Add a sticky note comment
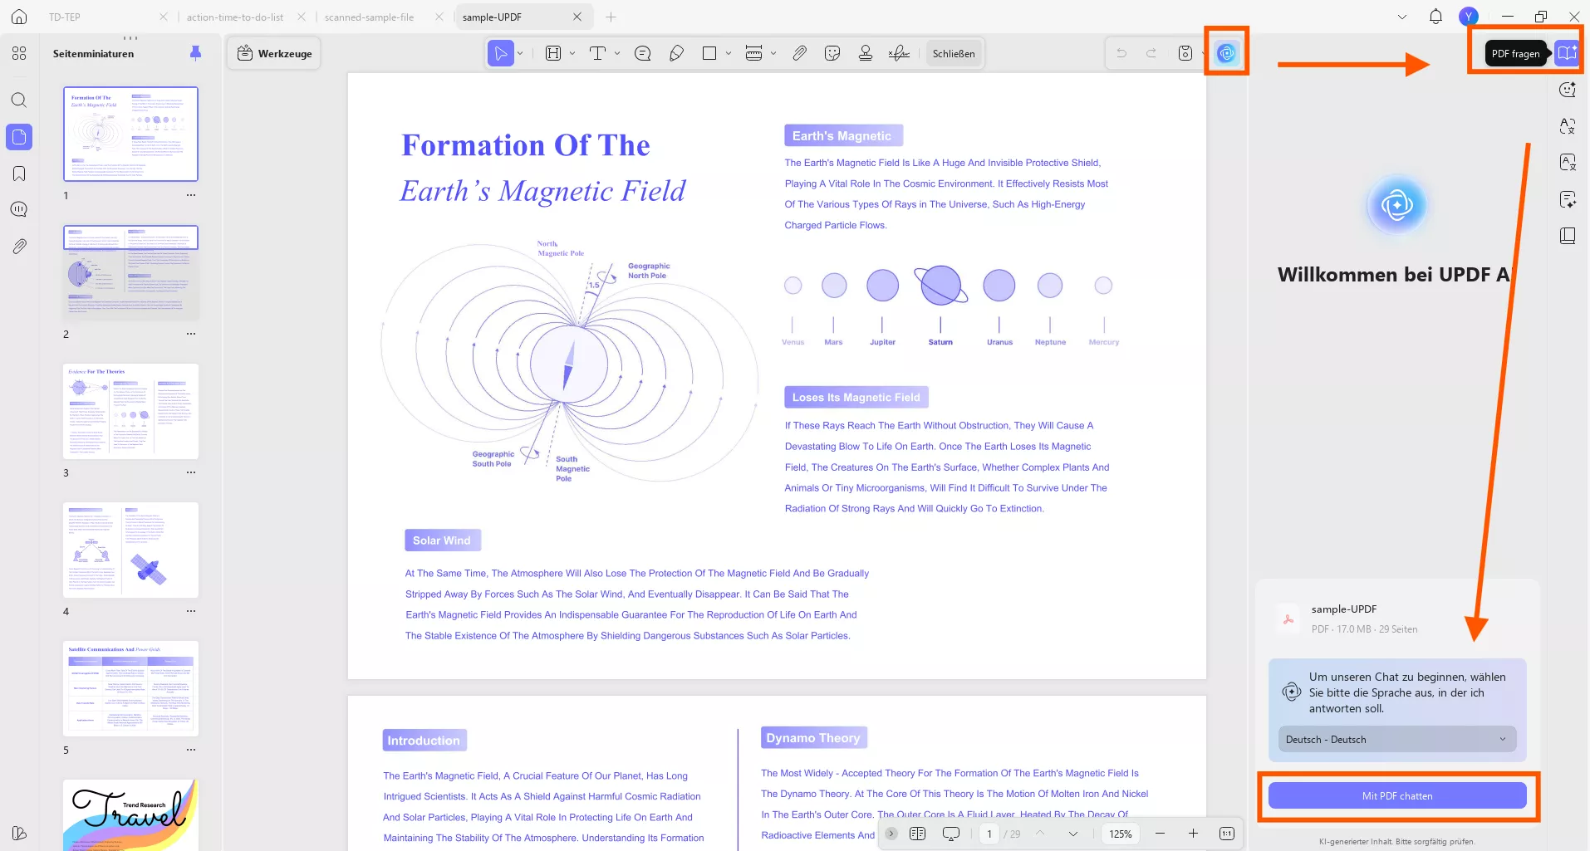Image resolution: width=1590 pixels, height=851 pixels. tap(642, 53)
